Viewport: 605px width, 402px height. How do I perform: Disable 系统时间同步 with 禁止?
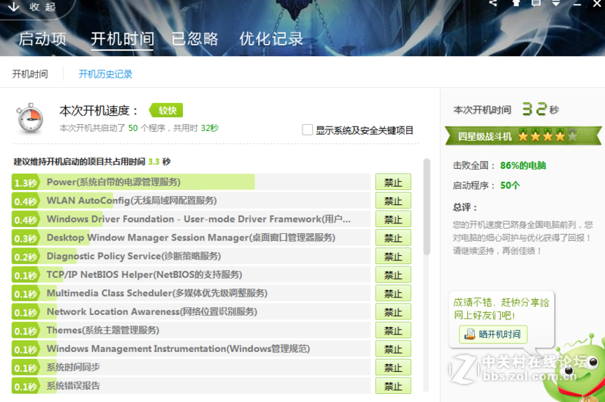point(393,368)
